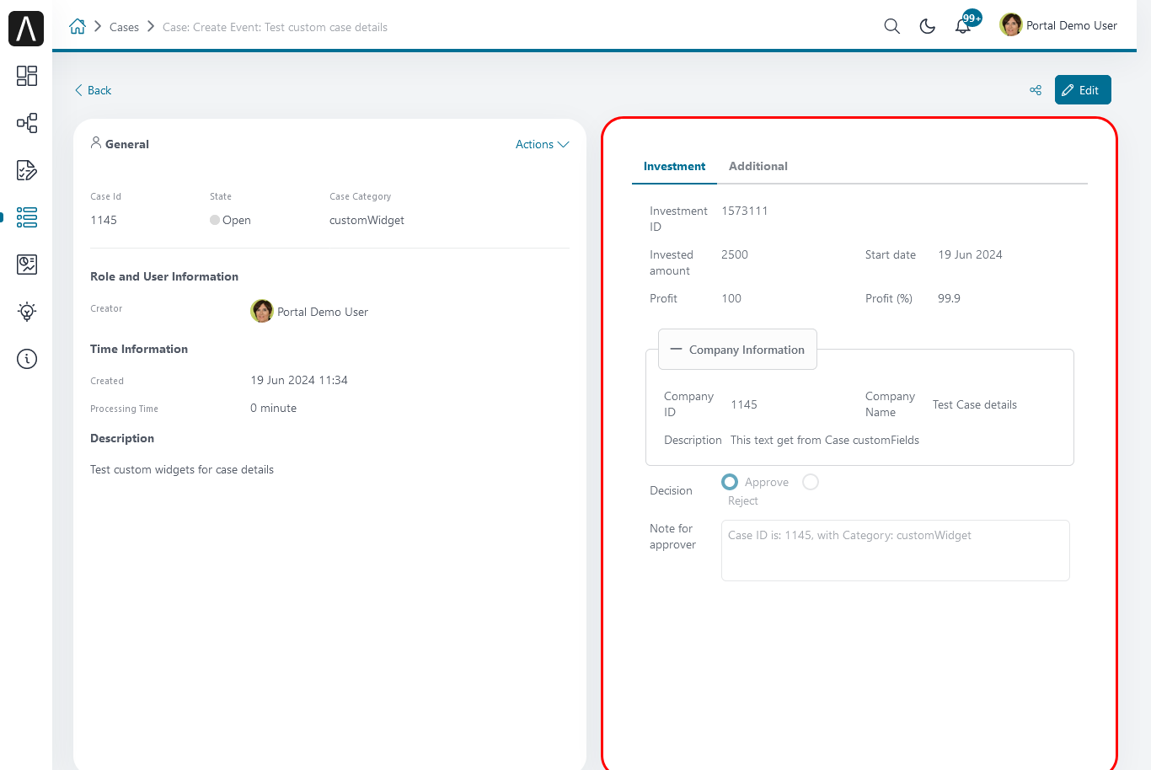Open the tasks checklist sidebar icon
This screenshot has height=770, width=1151.
point(27,170)
